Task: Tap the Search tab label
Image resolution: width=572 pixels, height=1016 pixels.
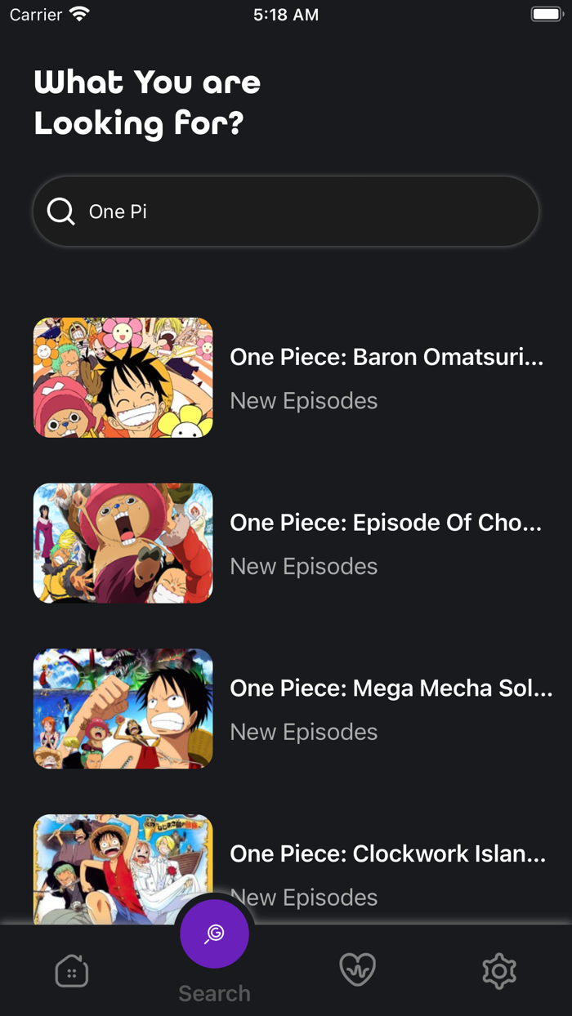Action: point(214,993)
